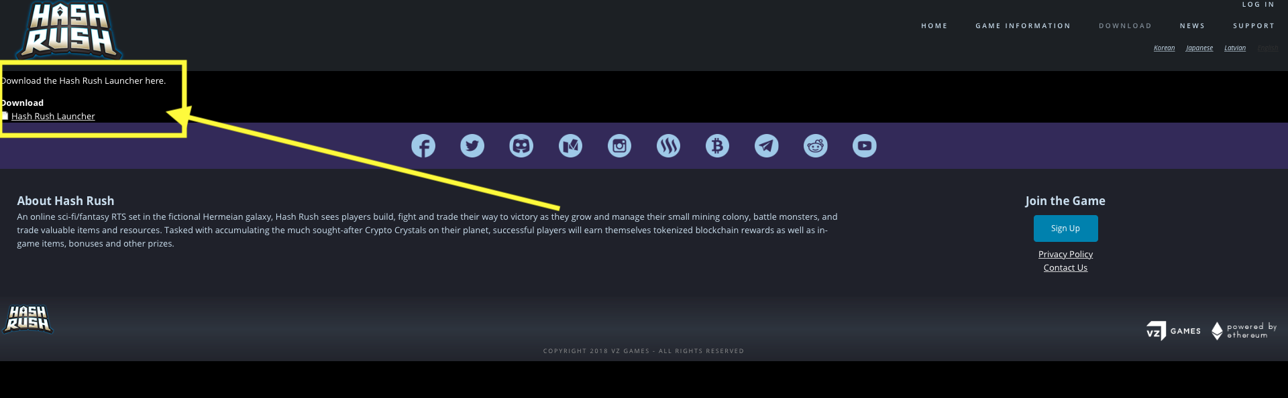Select the Download menu item
This screenshot has width=1288, height=398.
[1125, 26]
